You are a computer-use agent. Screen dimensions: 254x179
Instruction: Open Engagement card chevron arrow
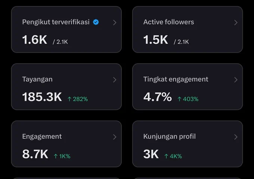(115, 137)
